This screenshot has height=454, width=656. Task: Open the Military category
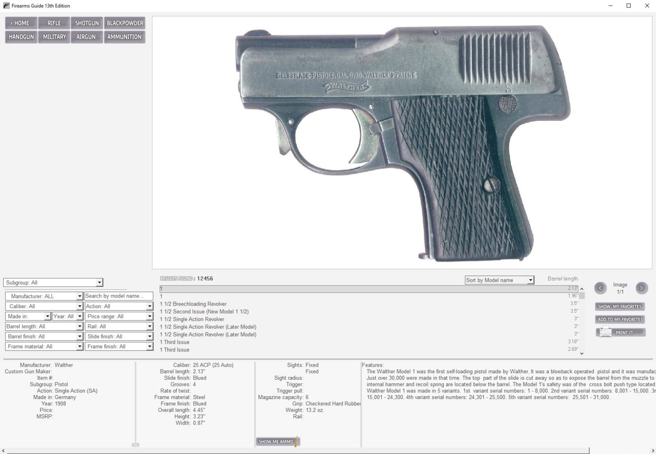pos(54,37)
